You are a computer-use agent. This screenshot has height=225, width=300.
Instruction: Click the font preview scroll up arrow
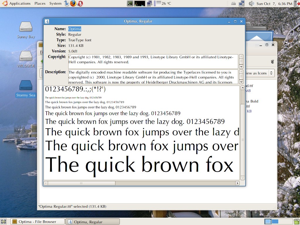point(242,88)
